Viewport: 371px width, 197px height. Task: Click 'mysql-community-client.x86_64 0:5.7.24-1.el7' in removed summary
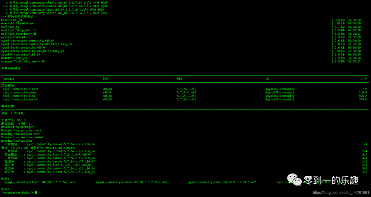tap(40, 182)
